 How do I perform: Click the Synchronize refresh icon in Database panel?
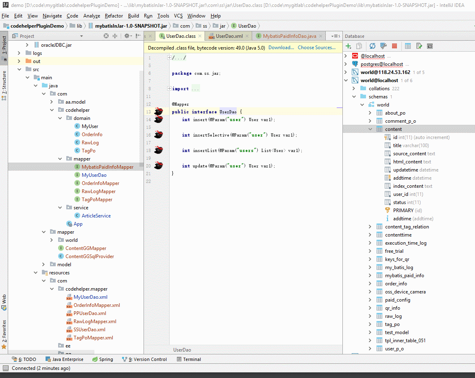(x=372, y=46)
